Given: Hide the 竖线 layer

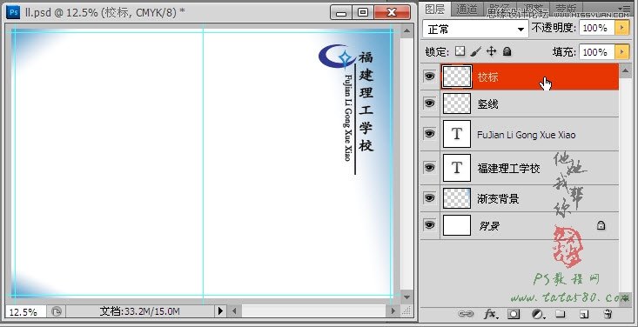Looking at the screenshot, I should coord(430,103).
